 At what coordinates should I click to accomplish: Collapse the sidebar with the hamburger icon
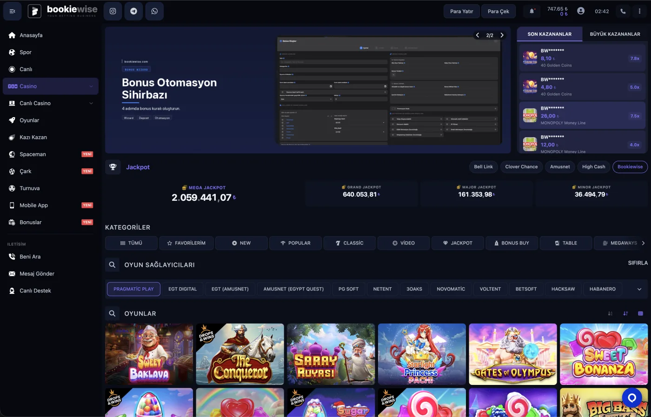(x=12, y=11)
